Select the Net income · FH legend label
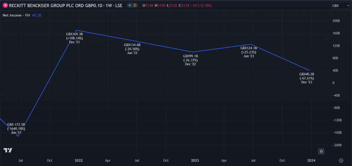The image size is (352, 166). (x=16, y=15)
